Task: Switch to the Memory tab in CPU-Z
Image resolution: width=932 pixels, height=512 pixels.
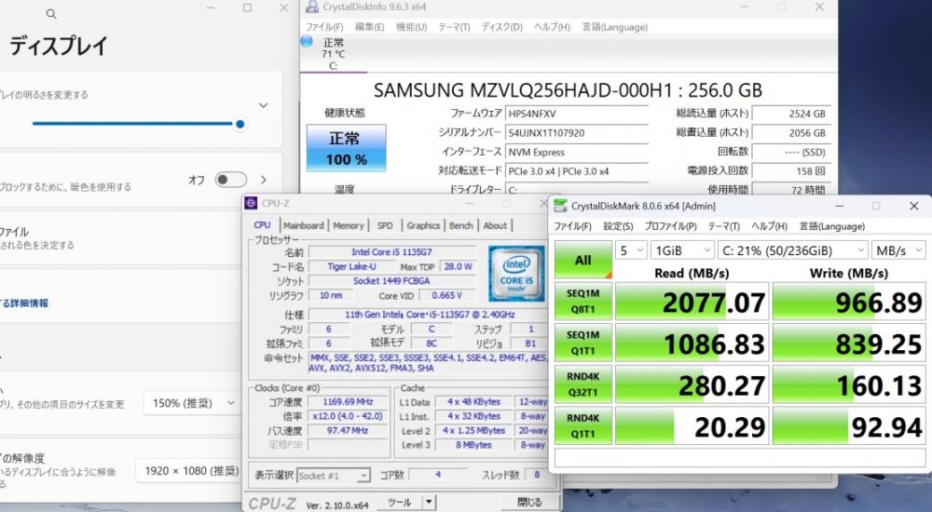Action: (x=349, y=225)
